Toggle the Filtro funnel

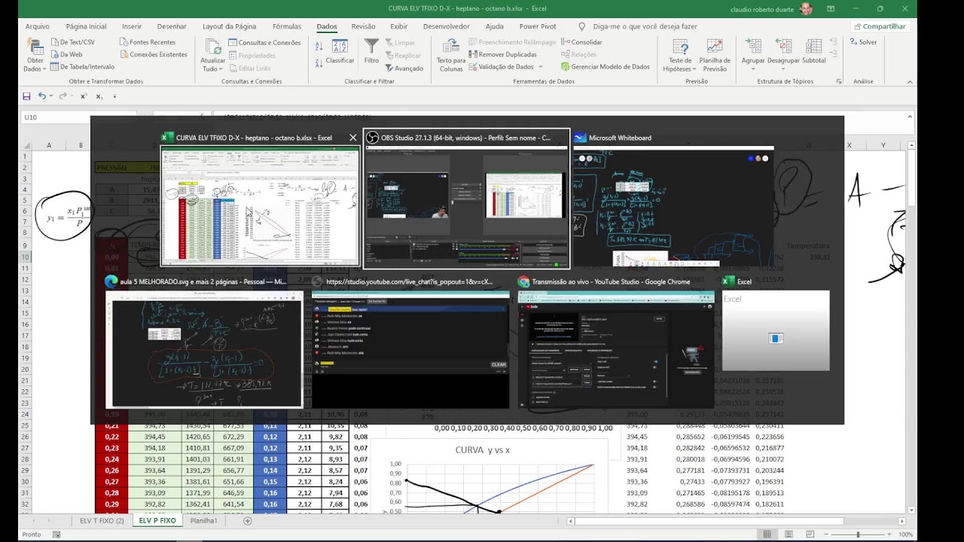371,51
